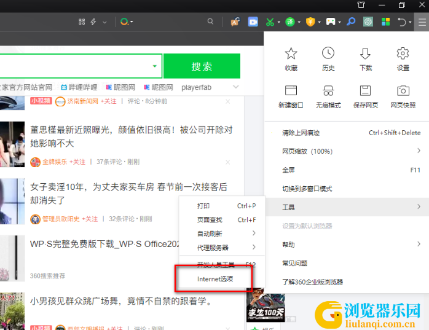
Task: Click the 360 search engine logo icon
Action: (124, 22)
